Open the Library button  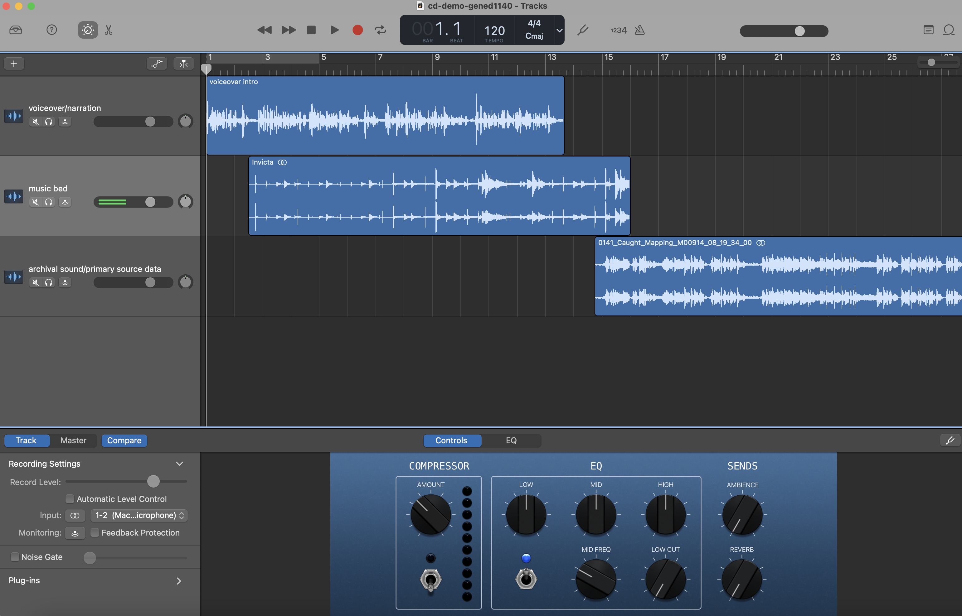[16, 30]
